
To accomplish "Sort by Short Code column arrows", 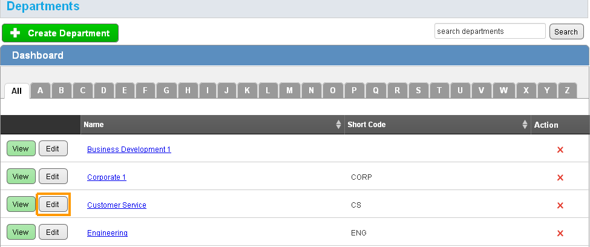I will (x=525, y=125).
